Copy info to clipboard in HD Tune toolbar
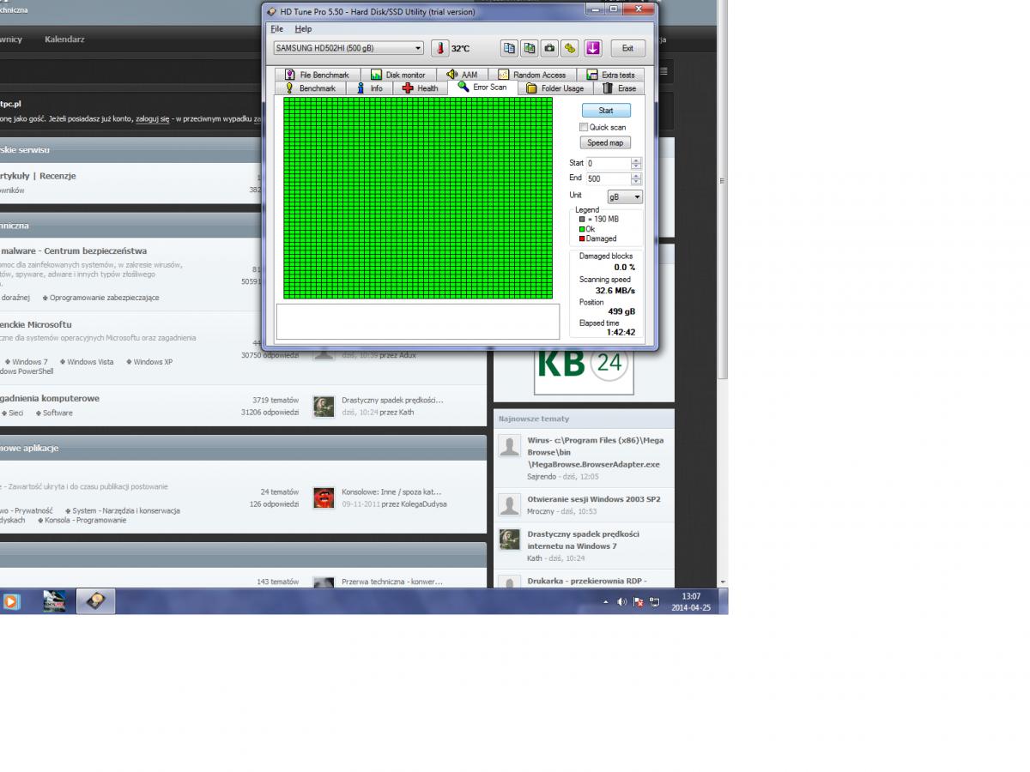The width and height of the screenshot is (1030, 772). [509, 48]
